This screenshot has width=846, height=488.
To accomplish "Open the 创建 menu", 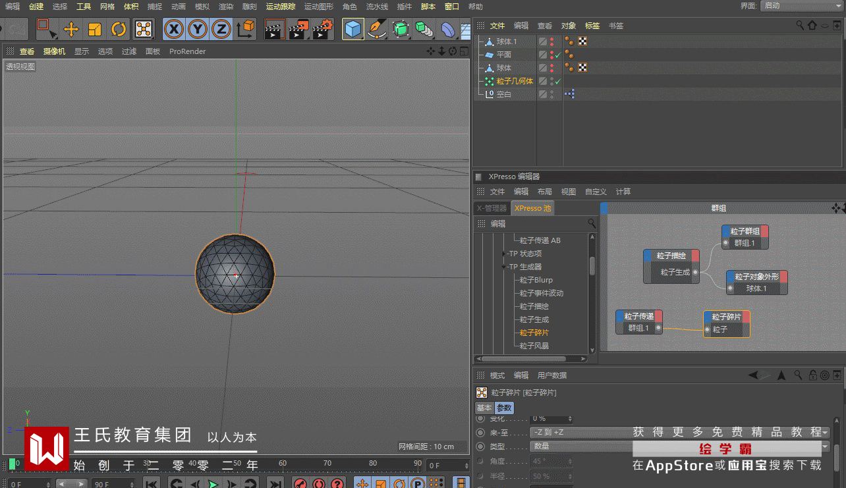I will (x=36, y=7).
